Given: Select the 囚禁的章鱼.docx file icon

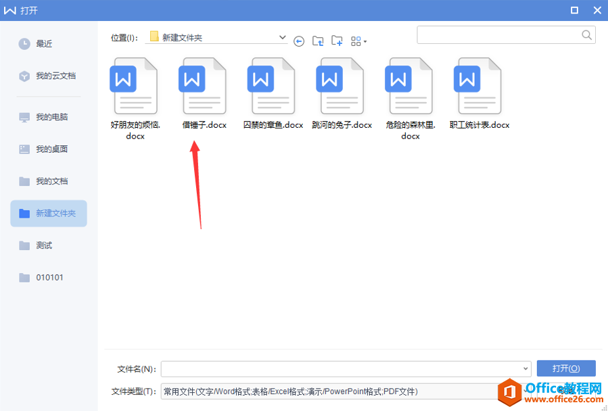Looking at the screenshot, I should pyautogui.click(x=271, y=86).
